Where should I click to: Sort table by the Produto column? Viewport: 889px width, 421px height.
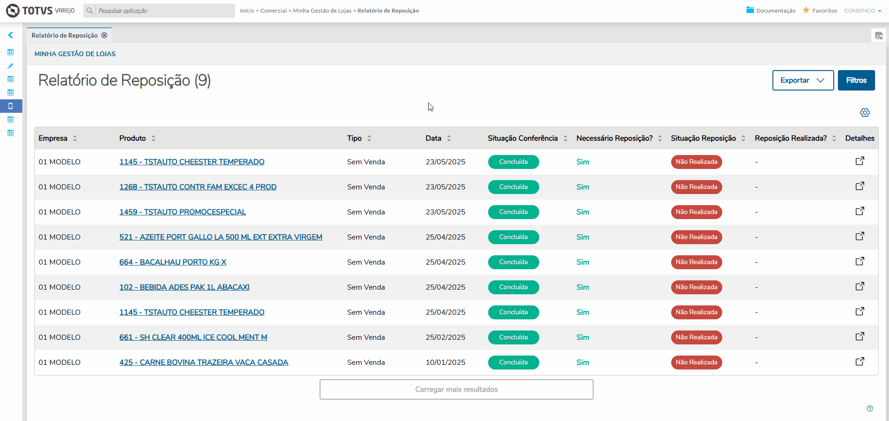pyautogui.click(x=153, y=138)
